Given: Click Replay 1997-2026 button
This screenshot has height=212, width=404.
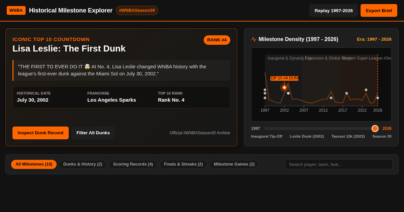Looking at the screenshot, I should (334, 10).
